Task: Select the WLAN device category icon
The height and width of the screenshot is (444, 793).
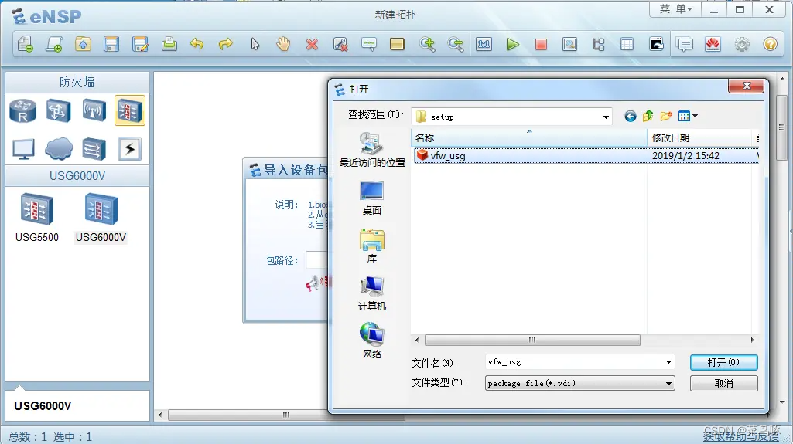Action: 94,110
